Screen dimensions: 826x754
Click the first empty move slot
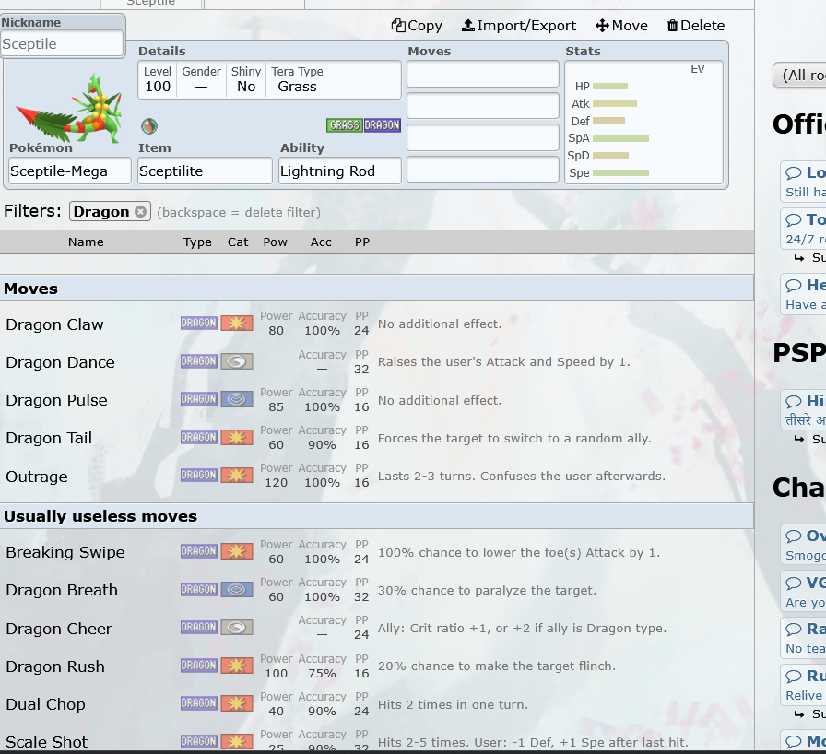click(482, 75)
